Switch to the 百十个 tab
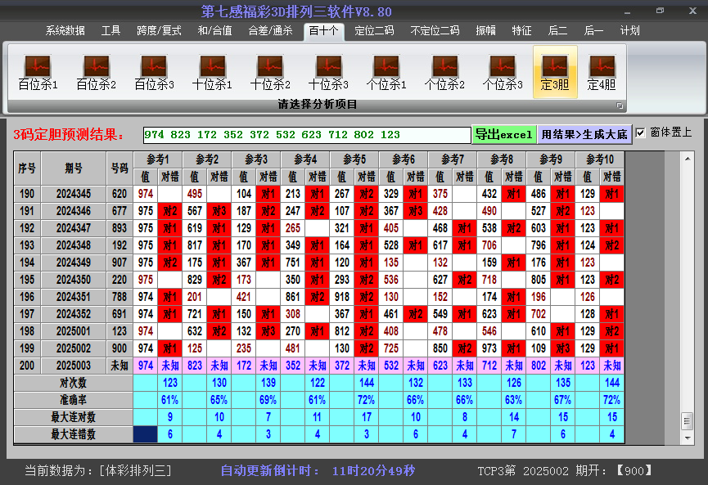The width and height of the screenshot is (708, 485). [324, 31]
